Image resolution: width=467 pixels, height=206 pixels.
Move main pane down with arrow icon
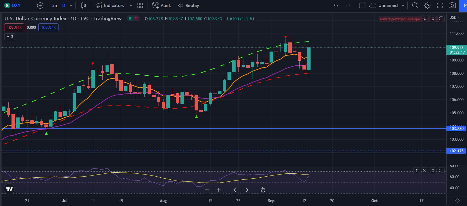click(x=425, y=18)
